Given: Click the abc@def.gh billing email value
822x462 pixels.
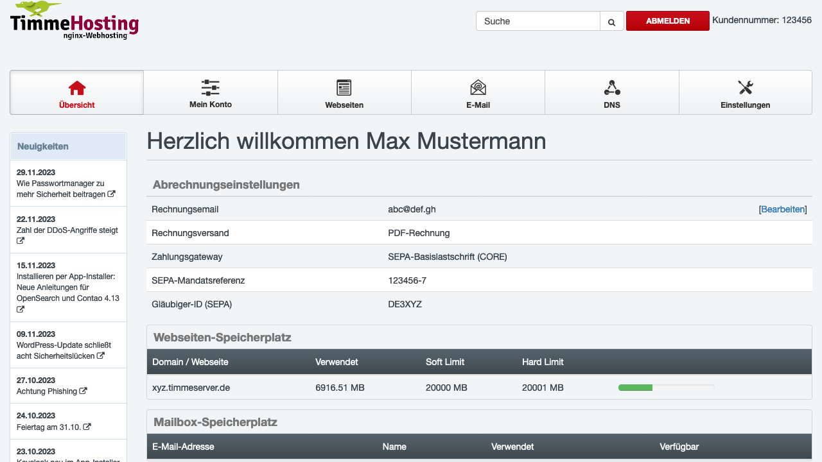Looking at the screenshot, I should pyautogui.click(x=412, y=209).
